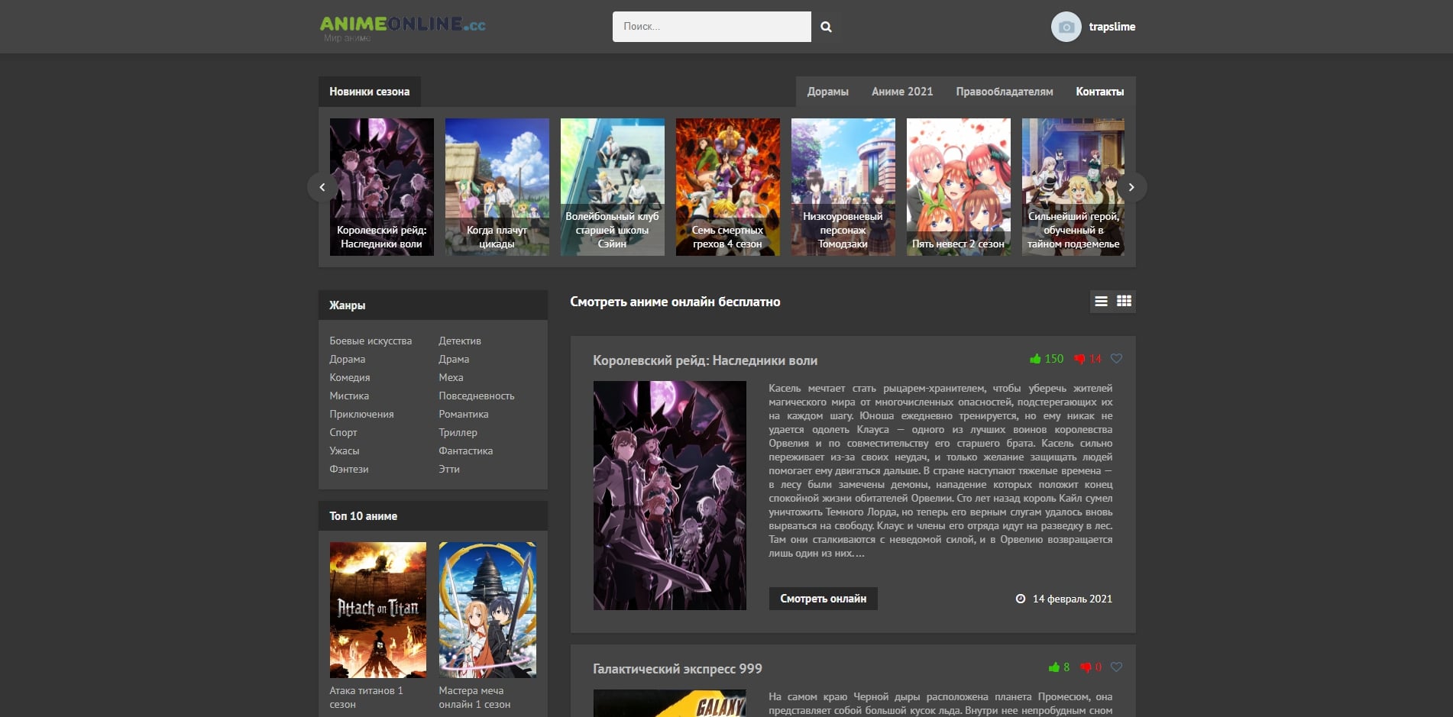Open Низкоуровневый персонаж Томодзаки poster
This screenshot has width=1453, height=717.
pos(843,187)
